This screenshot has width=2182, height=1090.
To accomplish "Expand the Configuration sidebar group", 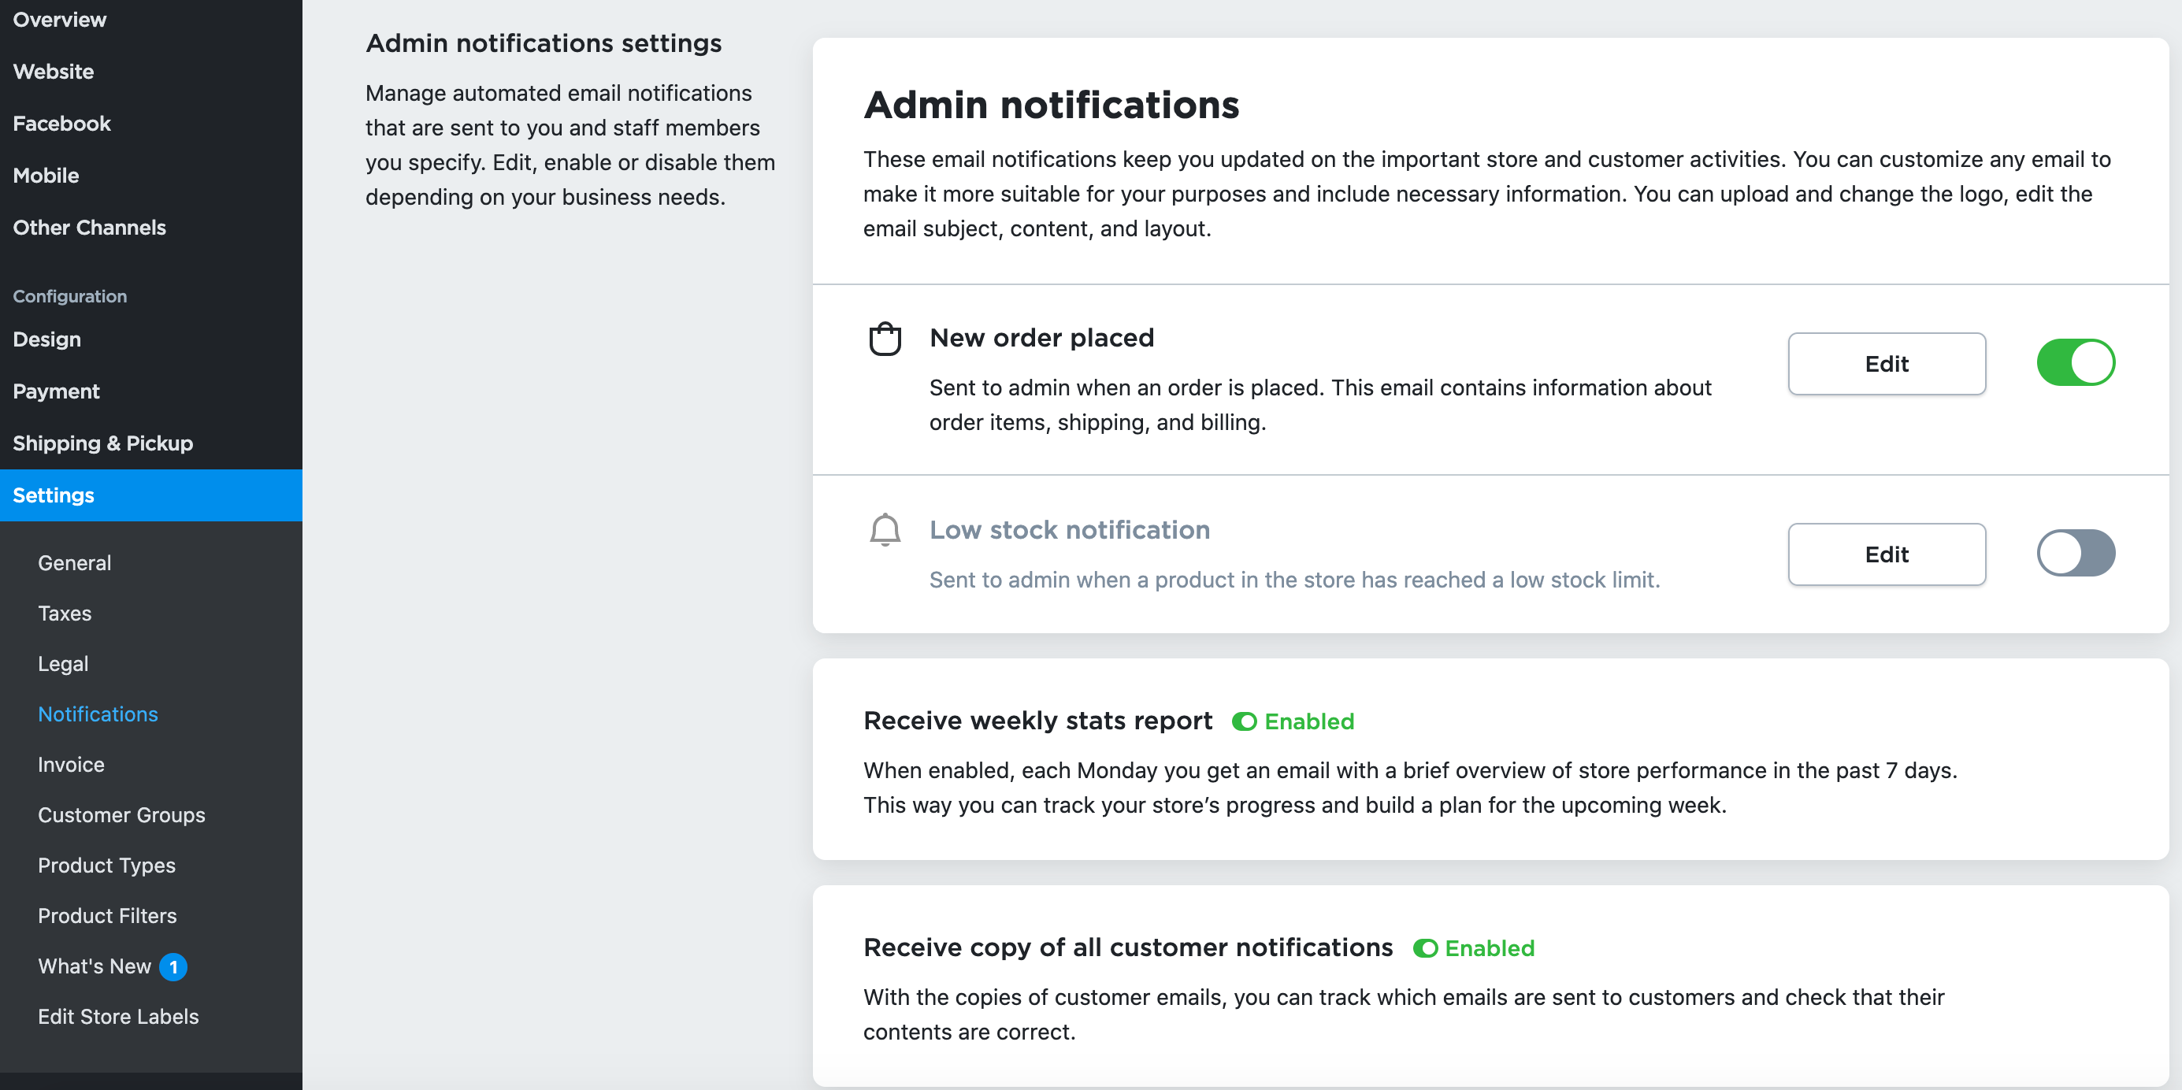I will click(x=69, y=295).
